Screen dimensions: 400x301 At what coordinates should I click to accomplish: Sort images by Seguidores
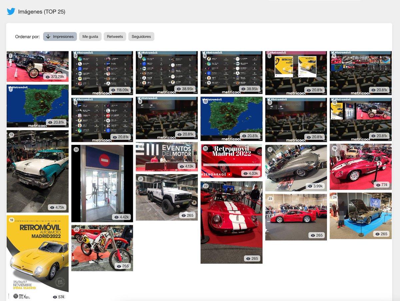click(141, 37)
